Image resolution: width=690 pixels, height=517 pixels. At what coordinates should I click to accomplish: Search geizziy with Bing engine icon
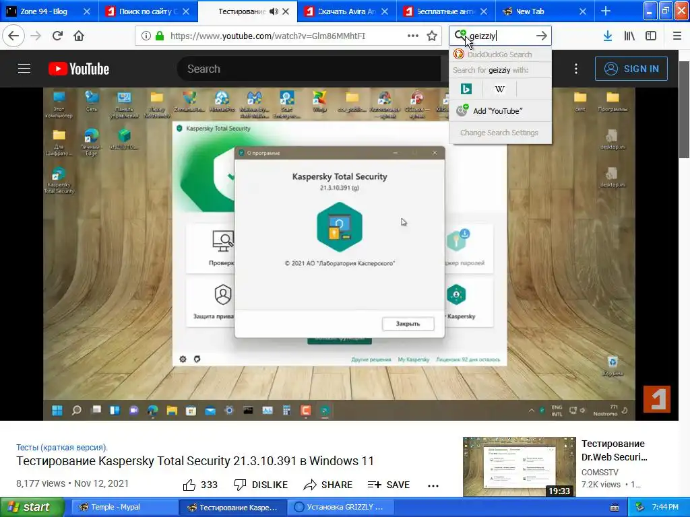(466, 89)
